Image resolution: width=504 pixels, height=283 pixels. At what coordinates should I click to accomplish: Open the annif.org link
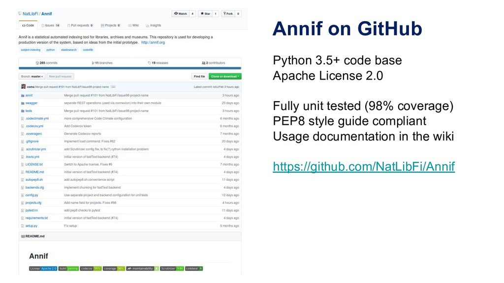click(153, 43)
